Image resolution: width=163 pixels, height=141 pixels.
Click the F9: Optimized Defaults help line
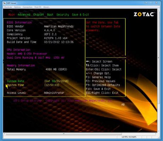click(x=103, y=85)
